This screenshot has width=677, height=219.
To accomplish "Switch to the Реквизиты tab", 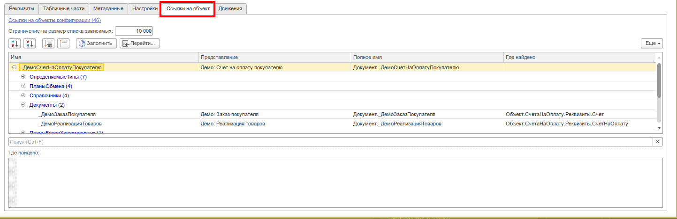I will [x=22, y=9].
